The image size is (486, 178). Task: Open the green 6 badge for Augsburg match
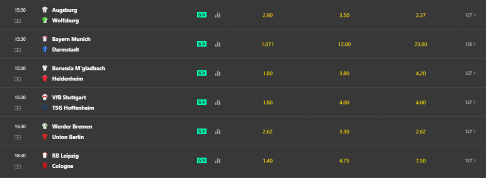coord(202,15)
